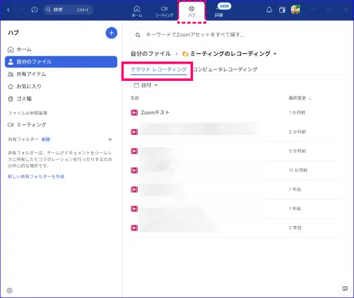Open the history clock icon

[x=34, y=10]
